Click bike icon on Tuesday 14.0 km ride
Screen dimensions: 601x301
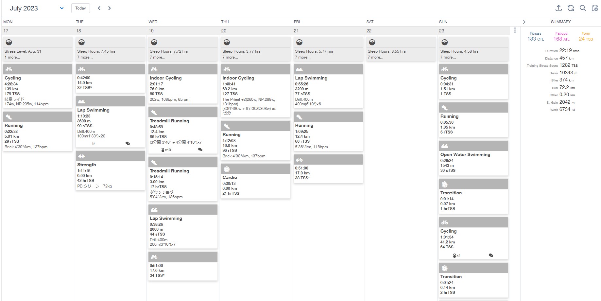click(81, 69)
